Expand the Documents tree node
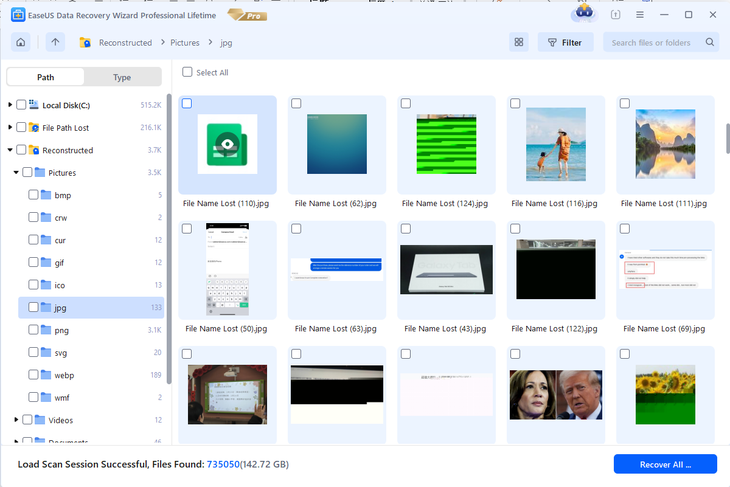Viewport: 730px width, 487px height. pos(16,441)
